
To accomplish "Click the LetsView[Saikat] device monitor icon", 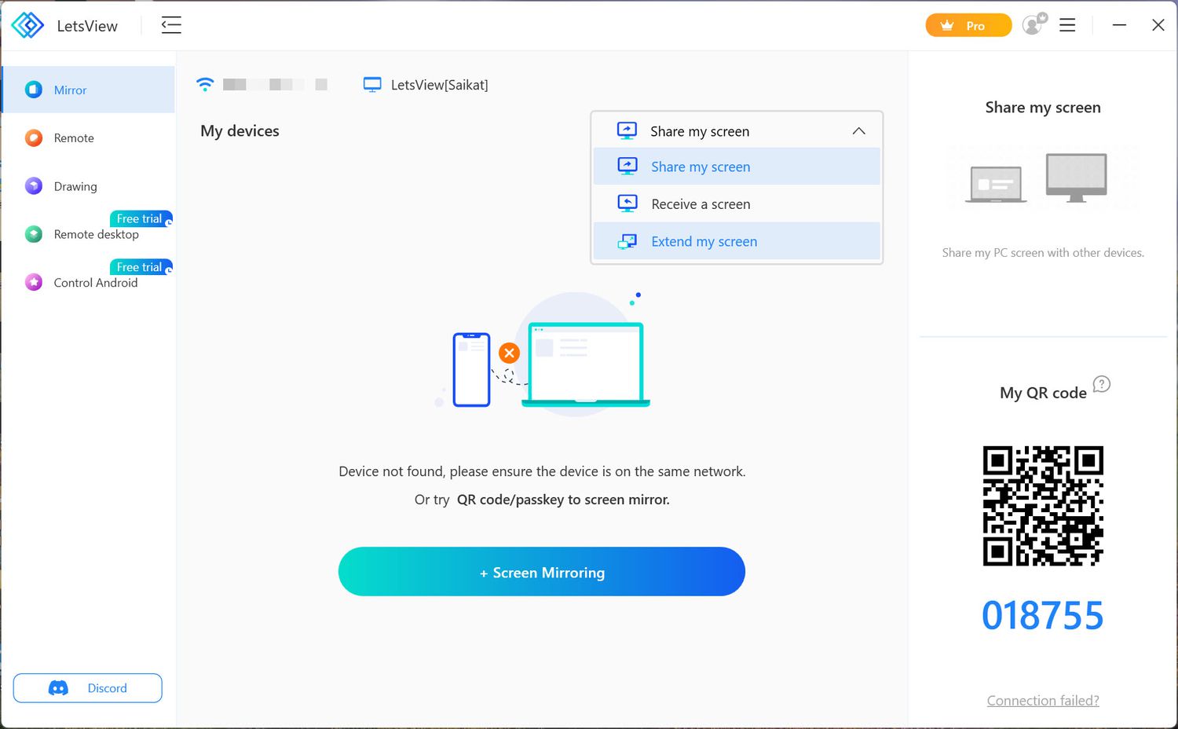I will (372, 85).
